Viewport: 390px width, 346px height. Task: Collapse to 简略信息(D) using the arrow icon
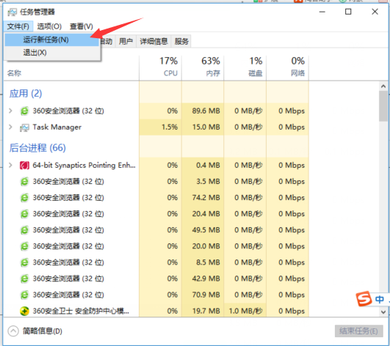pos(13,331)
